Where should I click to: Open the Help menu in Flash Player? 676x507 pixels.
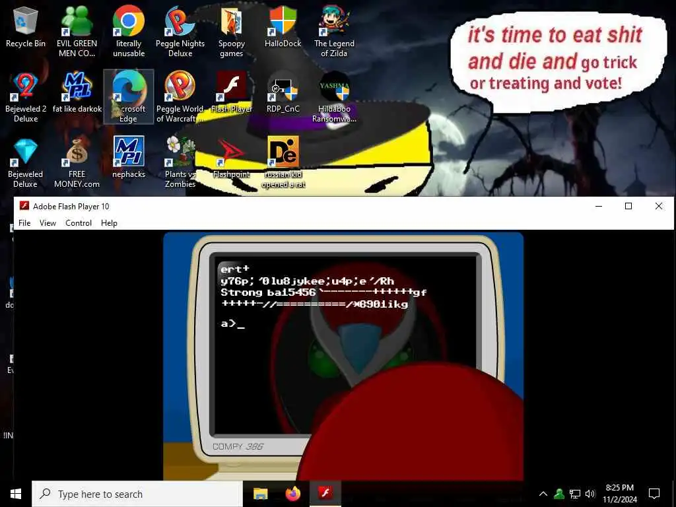109,223
